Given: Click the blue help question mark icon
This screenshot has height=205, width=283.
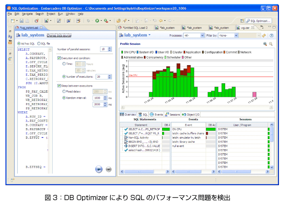Looking at the screenshot, I should [x=271, y=36].
